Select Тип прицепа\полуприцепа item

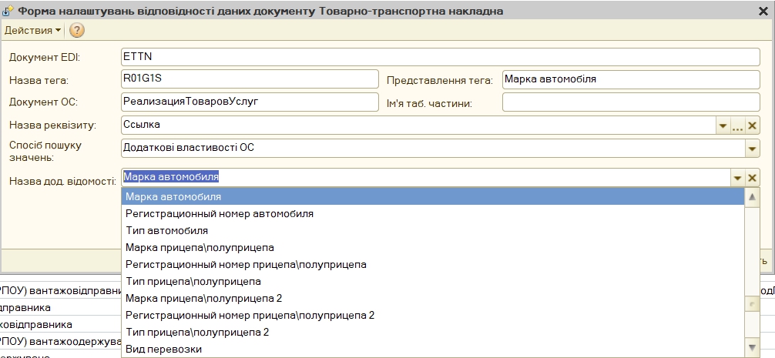tap(433, 282)
